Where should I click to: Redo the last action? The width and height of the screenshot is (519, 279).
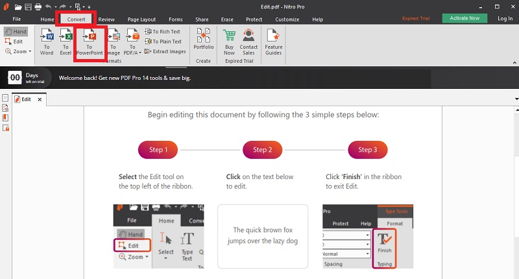tap(63, 6)
